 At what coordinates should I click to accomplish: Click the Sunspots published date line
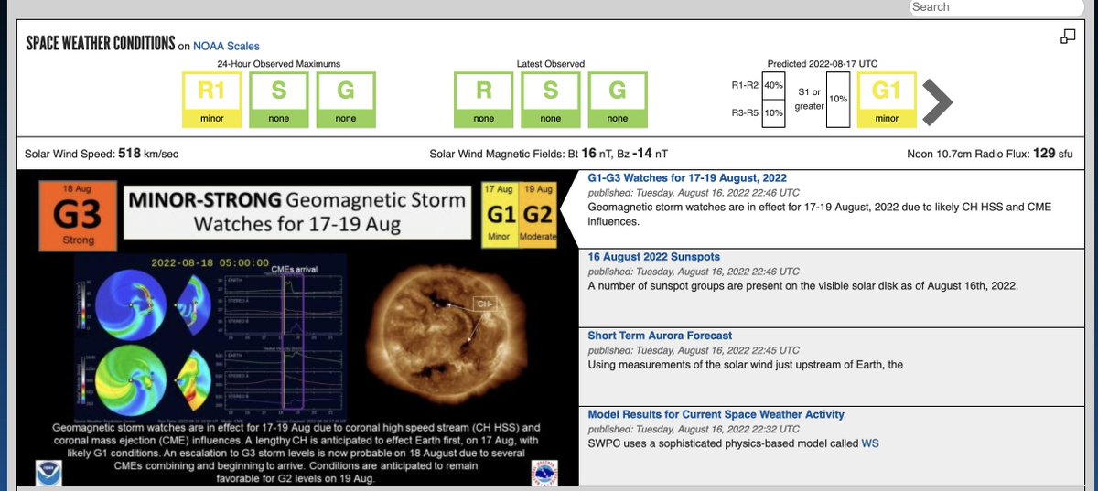694,272
